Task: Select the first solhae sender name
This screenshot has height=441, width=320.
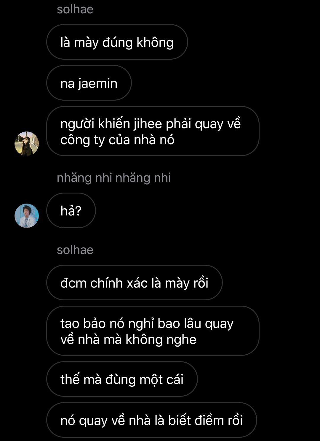Action: tap(75, 9)
